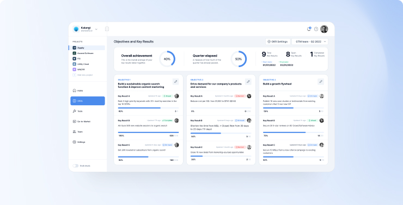
Task: Open the GTM team - Q2 2022 dropdown
Action: pyautogui.click(x=310, y=41)
